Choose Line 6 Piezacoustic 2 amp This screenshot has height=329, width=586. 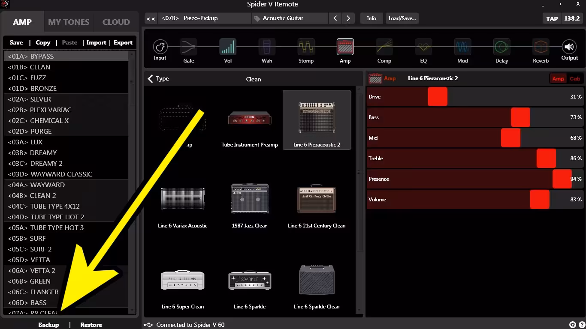317,120
